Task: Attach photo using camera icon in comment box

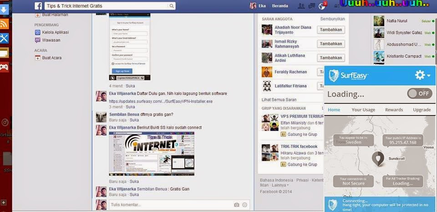Action: (x=237, y=205)
